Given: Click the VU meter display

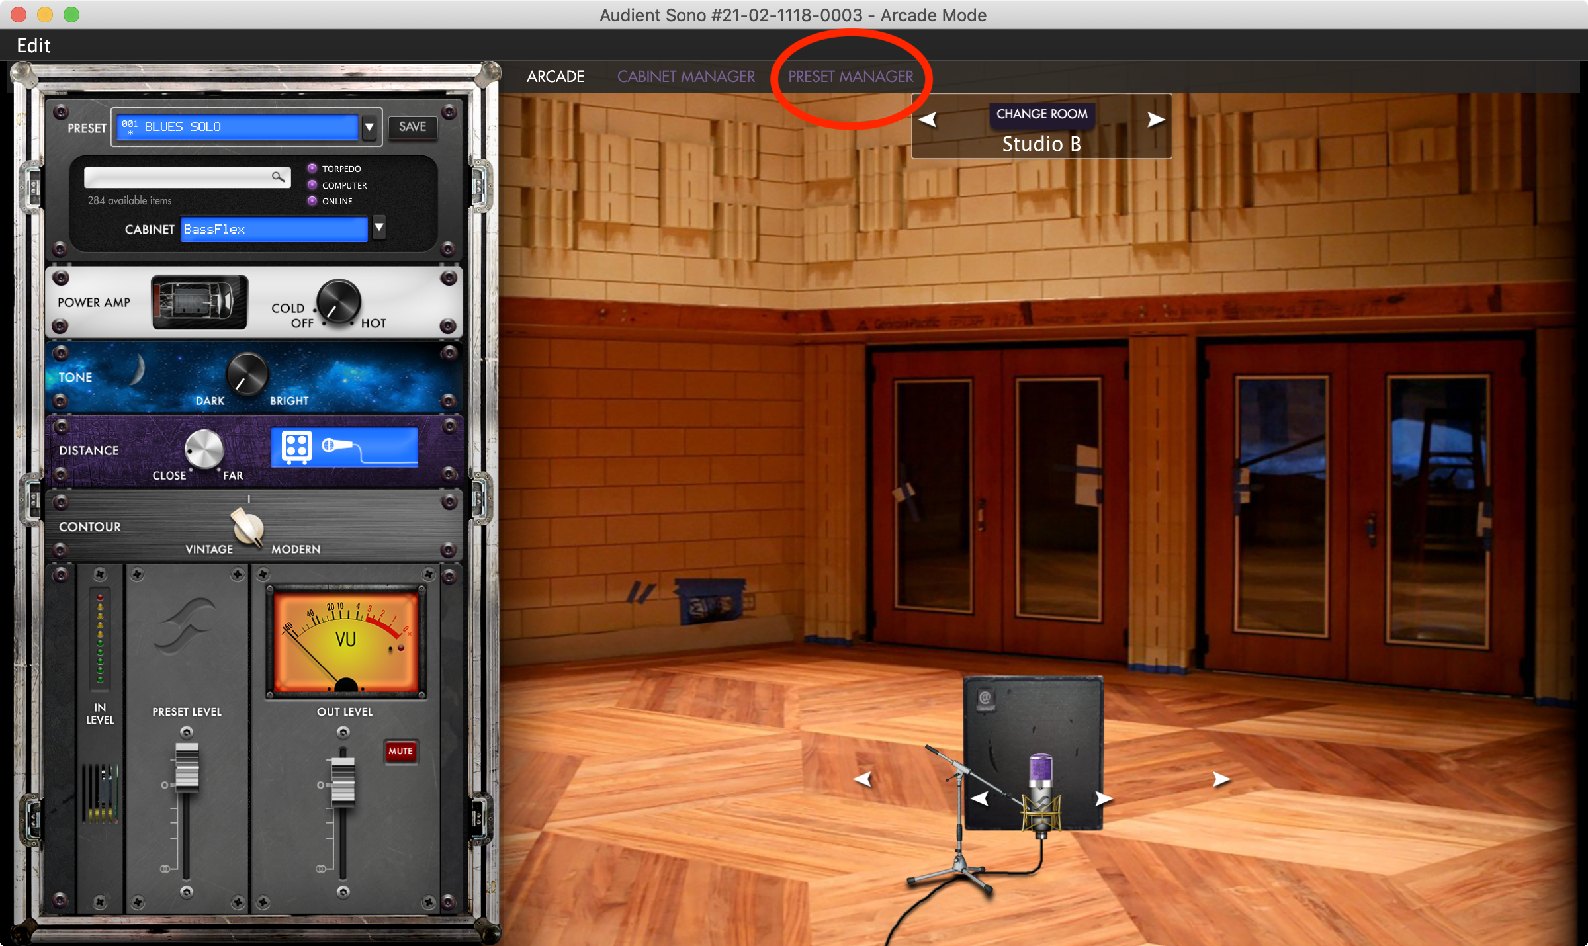Looking at the screenshot, I should [x=345, y=640].
